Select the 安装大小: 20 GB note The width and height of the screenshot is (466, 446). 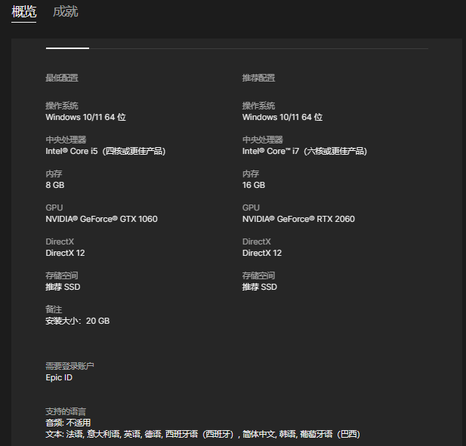78,321
